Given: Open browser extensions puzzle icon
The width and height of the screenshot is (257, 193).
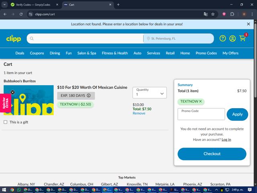Looking at the screenshot, I should [232, 14].
